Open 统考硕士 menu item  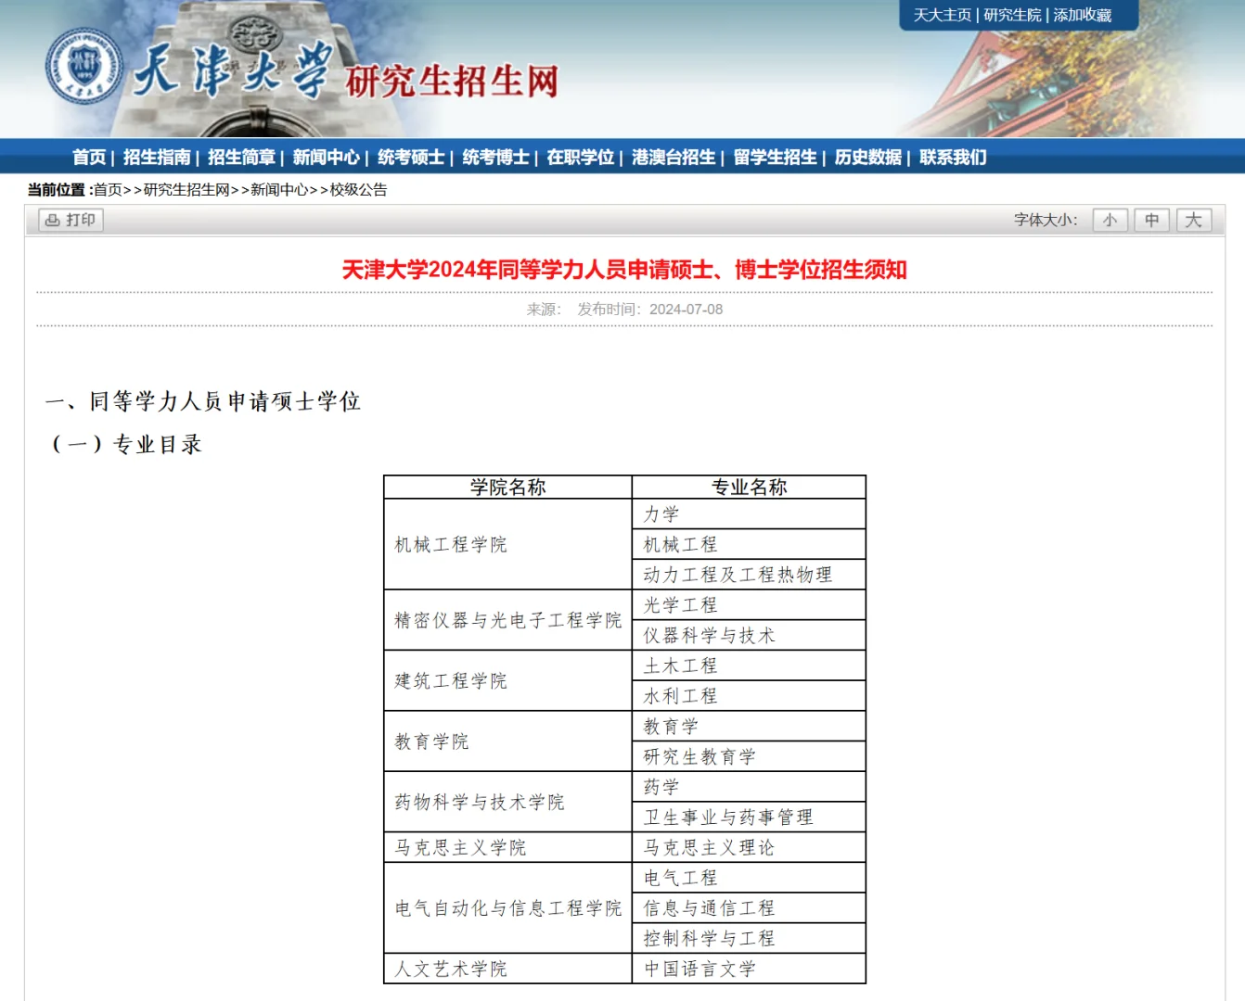pos(411,157)
